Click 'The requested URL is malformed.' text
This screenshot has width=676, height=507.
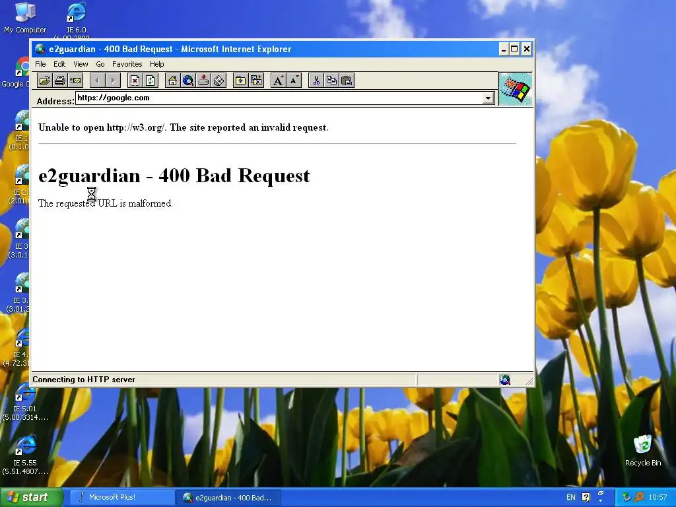point(106,203)
